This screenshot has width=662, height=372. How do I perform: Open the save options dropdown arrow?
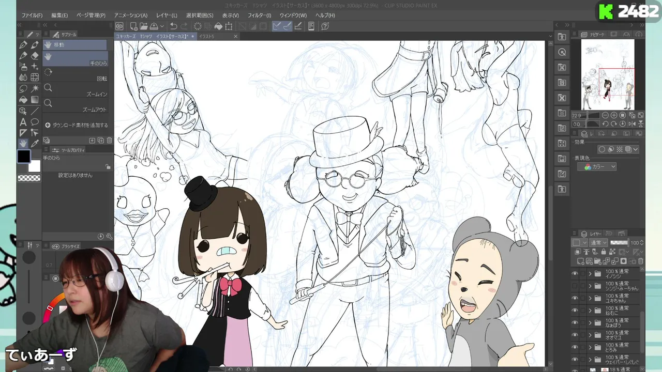pos(161,26)
